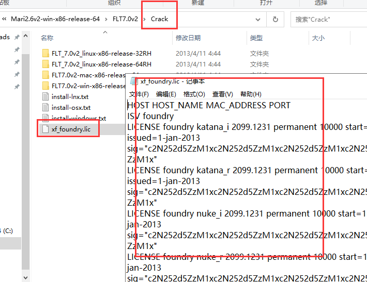Open the 帮助(H) menu in Notepad
This screenshot has height=282, width=367.
[x=251, y=94]
